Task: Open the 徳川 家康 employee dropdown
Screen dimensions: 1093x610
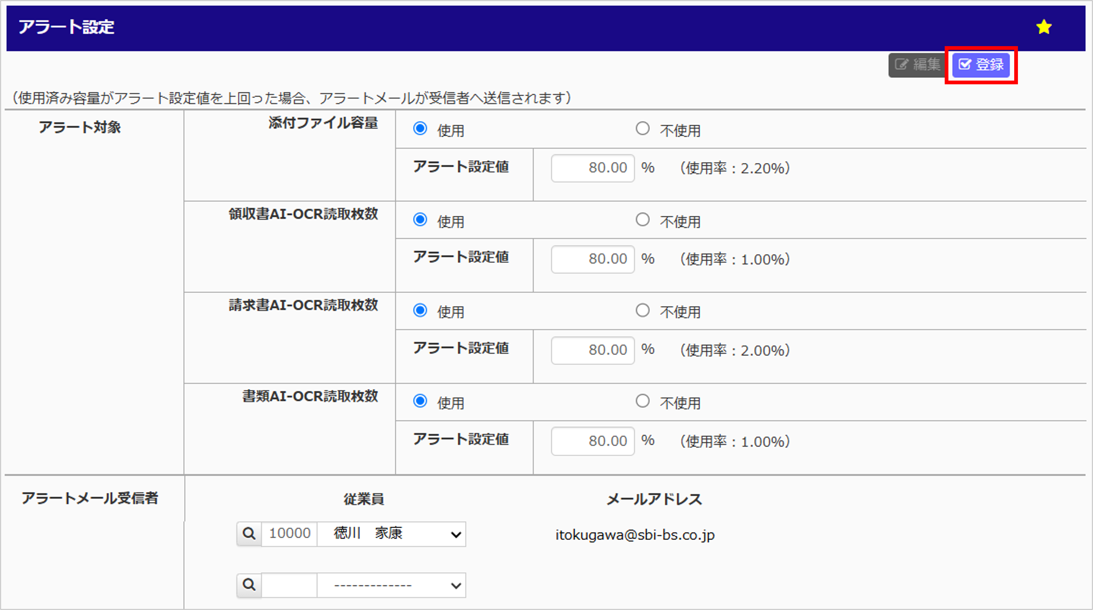Action: pyautogui.click(x=392, y=534)
